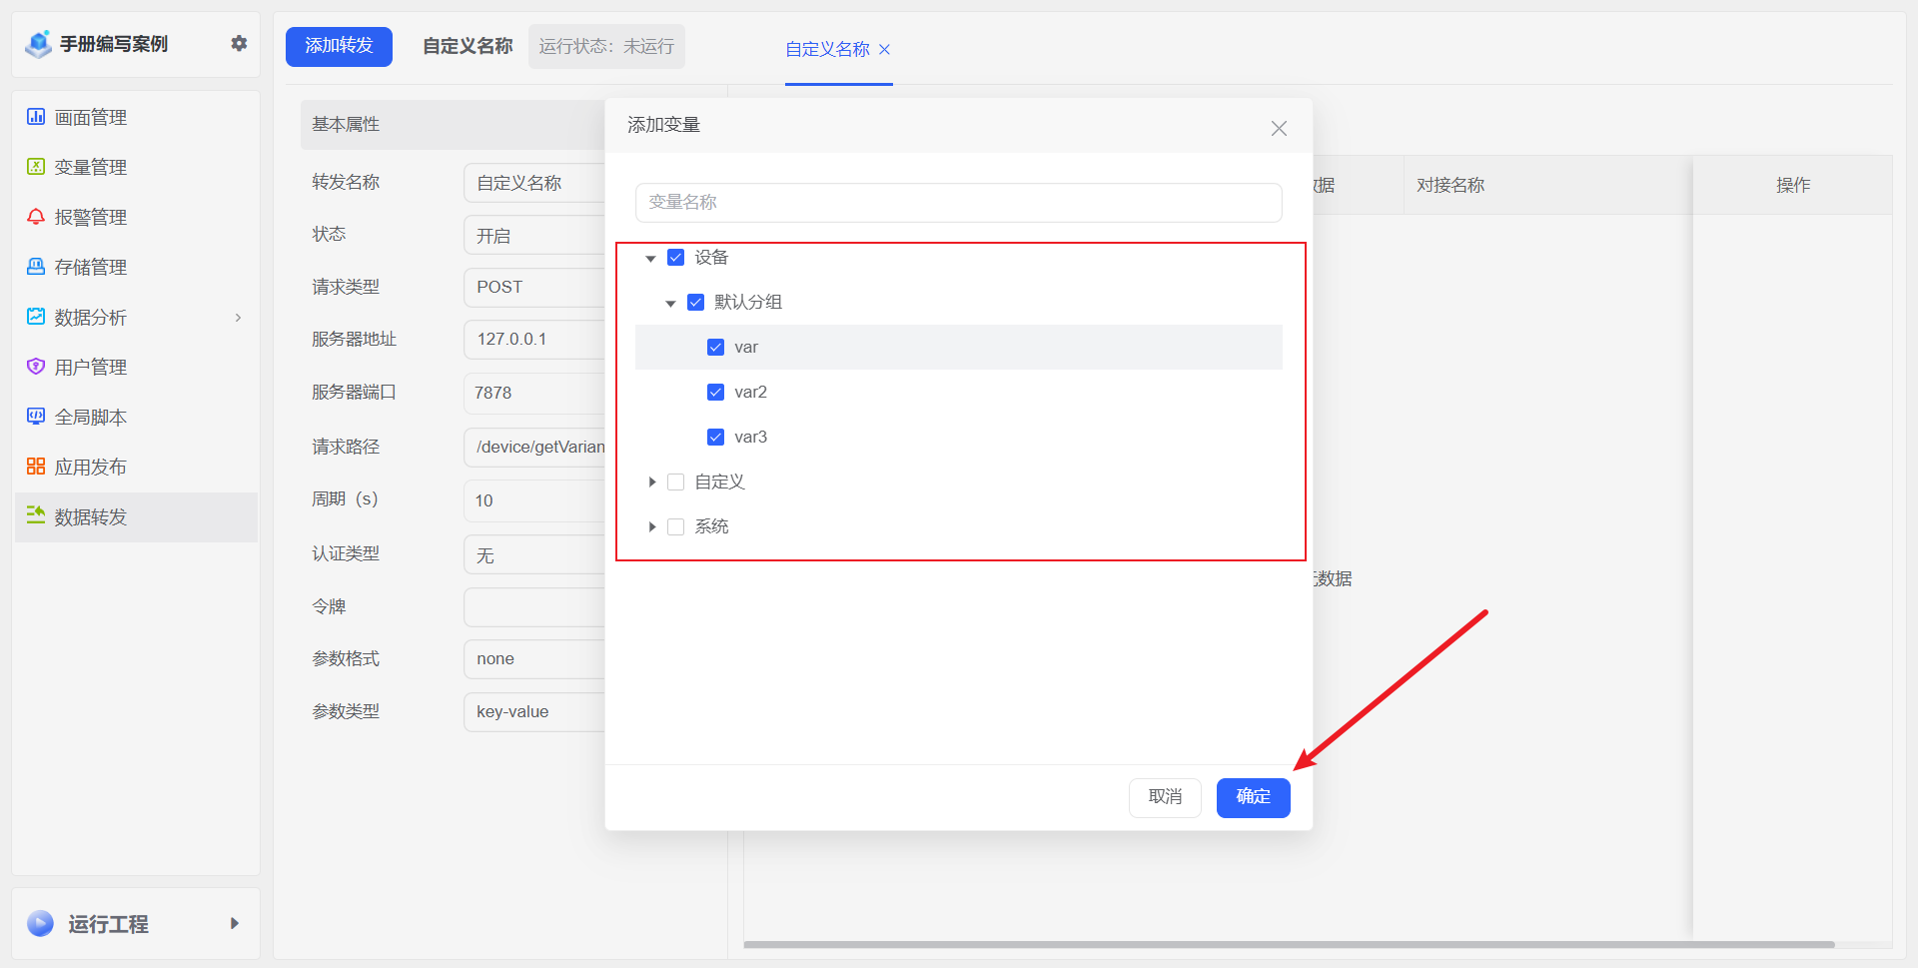Expand the 系统 tree node
This screenshot has width=1918, height=968.
click(x=651, y=526)
